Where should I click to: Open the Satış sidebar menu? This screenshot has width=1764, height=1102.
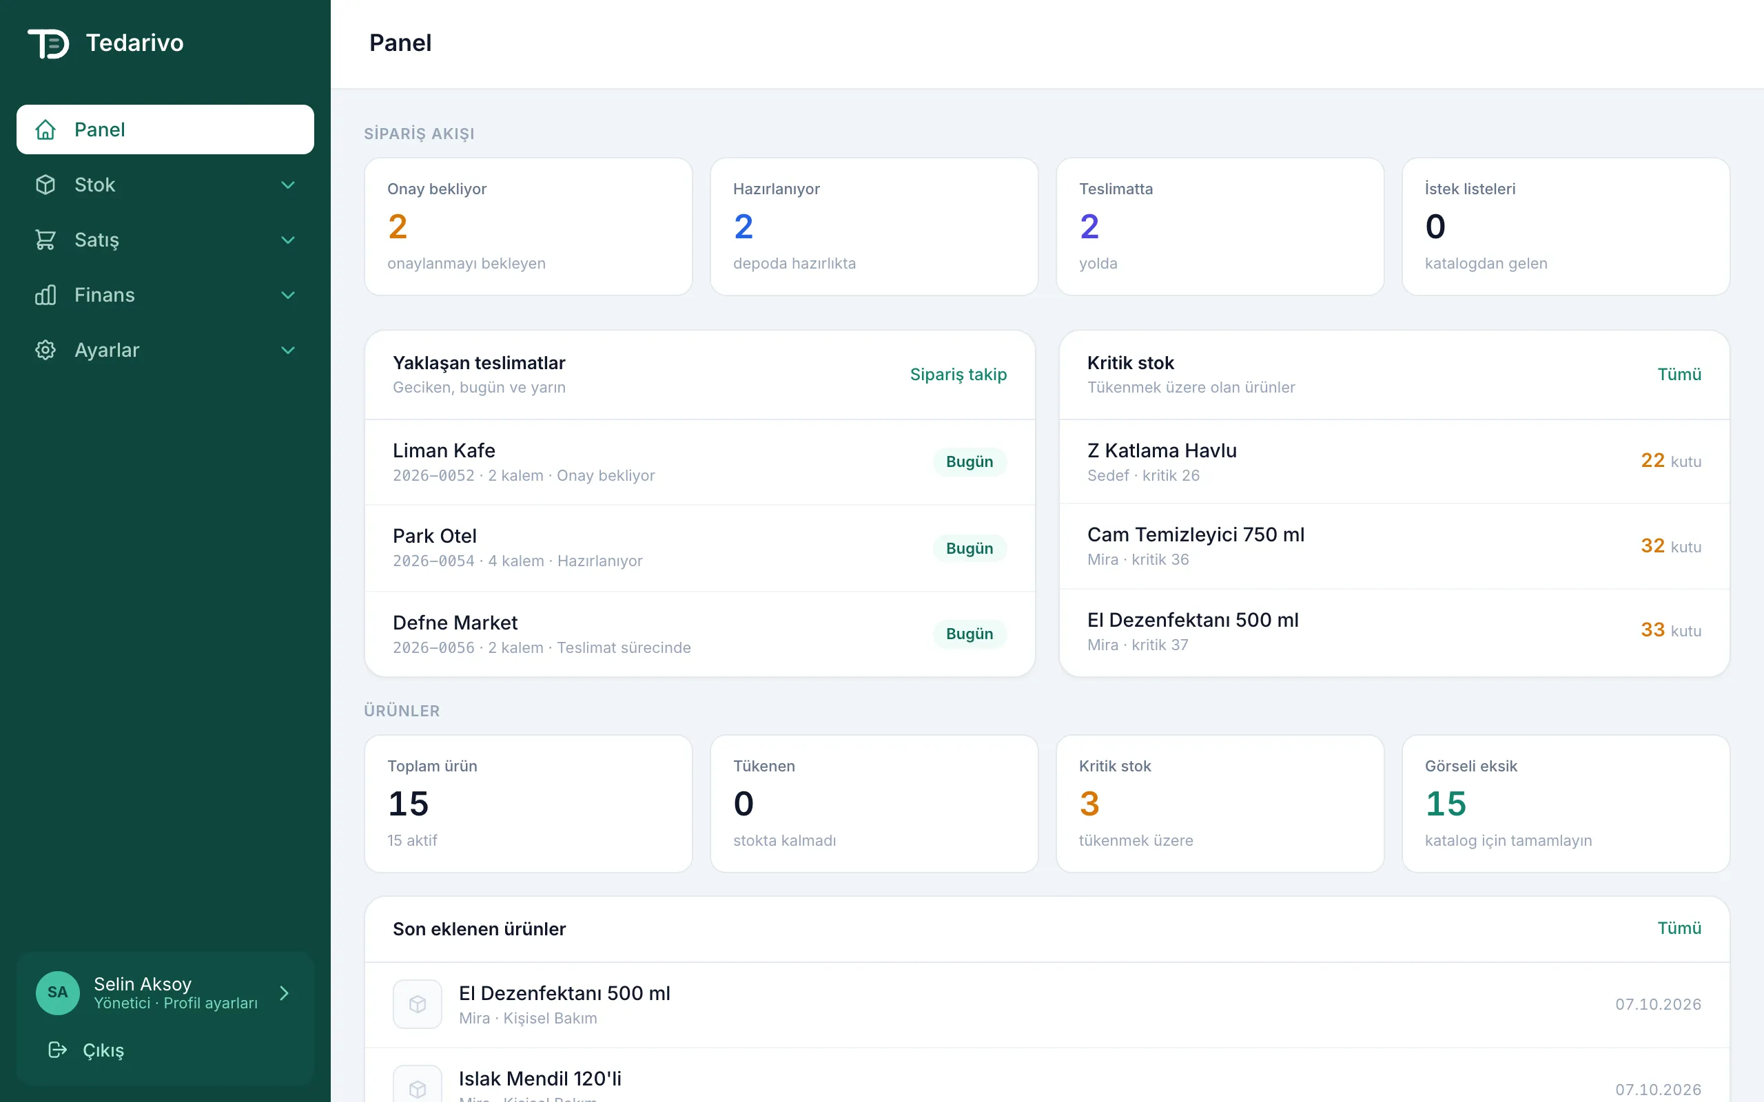coord(165,240)
